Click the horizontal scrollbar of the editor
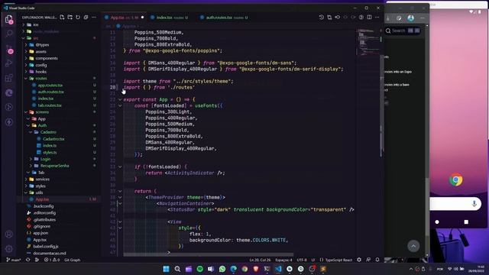Screen dimensions: 489x275 (x=209, y=254)
